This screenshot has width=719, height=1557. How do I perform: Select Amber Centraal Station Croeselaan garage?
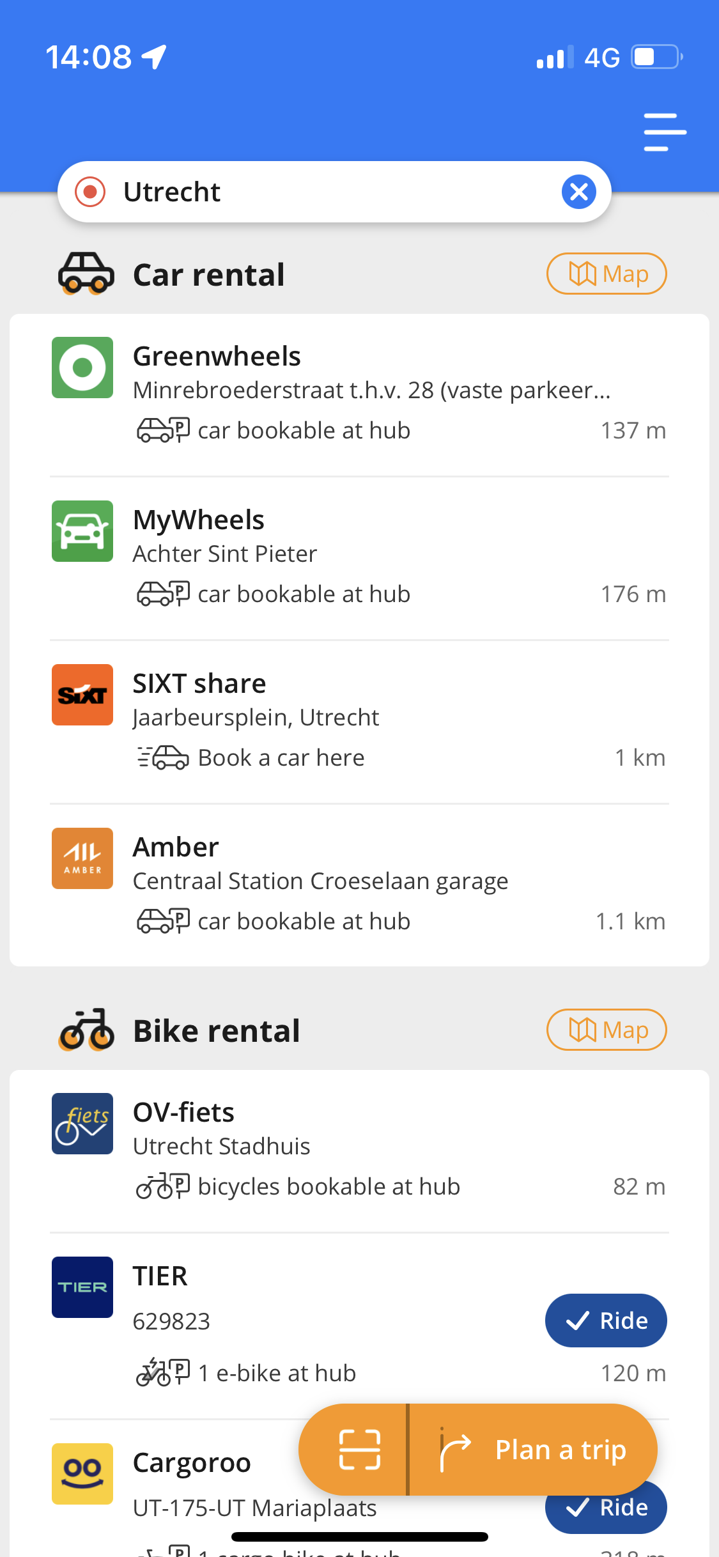click(x=359, y=885)
